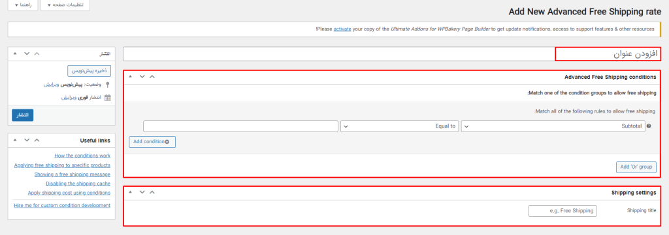
Task: Edit publish time via ویرایش link next to فوری
Action: coord(68,98)
